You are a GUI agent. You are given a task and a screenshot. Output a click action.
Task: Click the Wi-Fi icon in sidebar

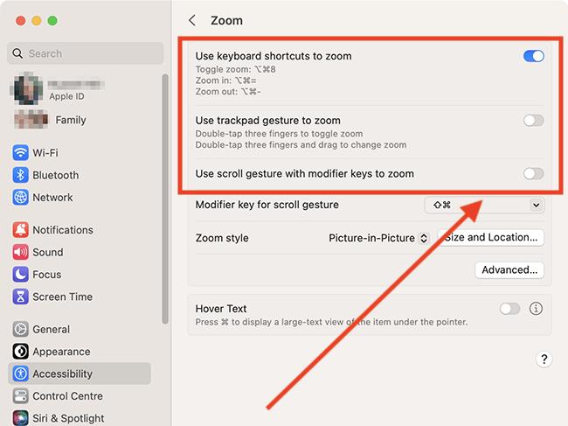(21, 153)
